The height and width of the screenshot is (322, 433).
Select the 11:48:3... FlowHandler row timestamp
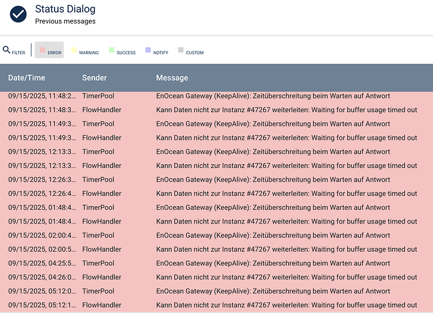pos(42,109)
